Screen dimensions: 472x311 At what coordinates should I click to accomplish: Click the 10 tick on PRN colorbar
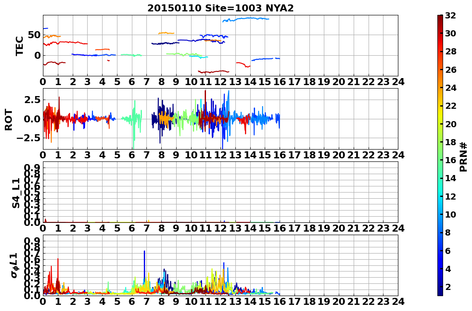point(451,214)
